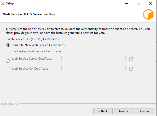The width and height of the screenshot is (157, 116).
Task: Click into Web Service CA Certificate field
Action: pyautogui.click(x=93, y=69)
